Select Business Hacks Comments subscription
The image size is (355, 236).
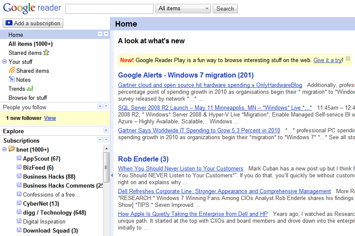(63, 185)
